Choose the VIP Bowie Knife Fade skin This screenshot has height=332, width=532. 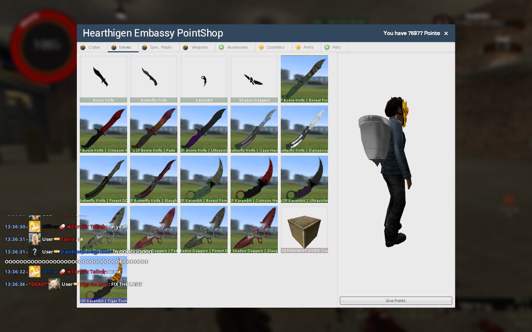point(154,129)
